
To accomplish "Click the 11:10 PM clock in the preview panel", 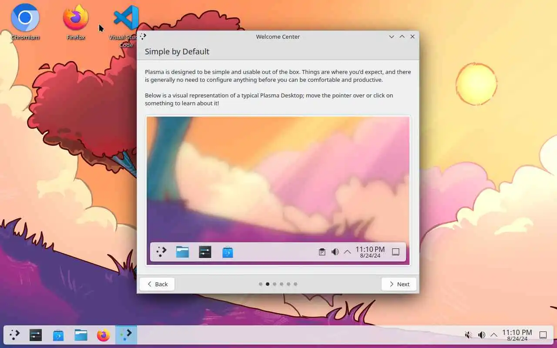I will pyautogui.click(x=370, y=252).
